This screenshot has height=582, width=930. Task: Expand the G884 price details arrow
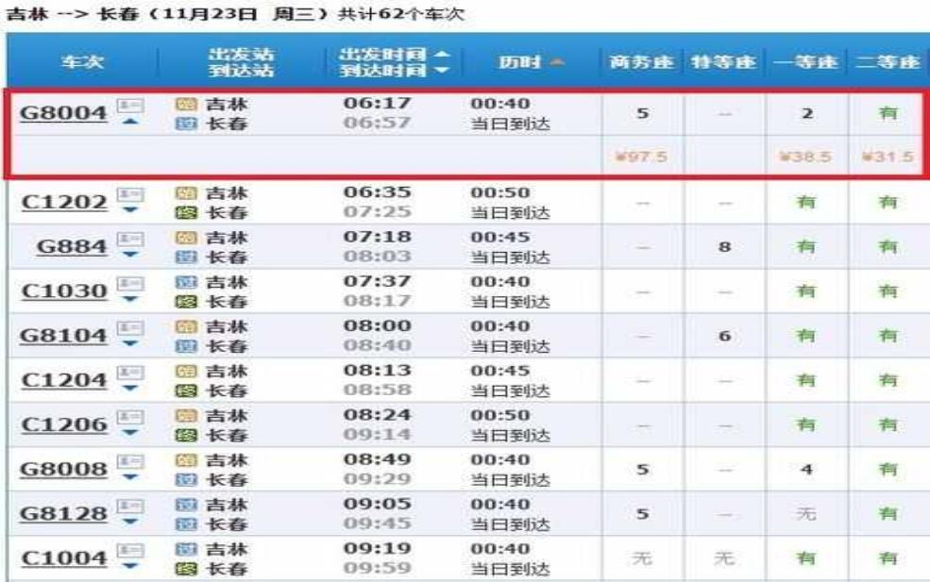tap(131, 255)
